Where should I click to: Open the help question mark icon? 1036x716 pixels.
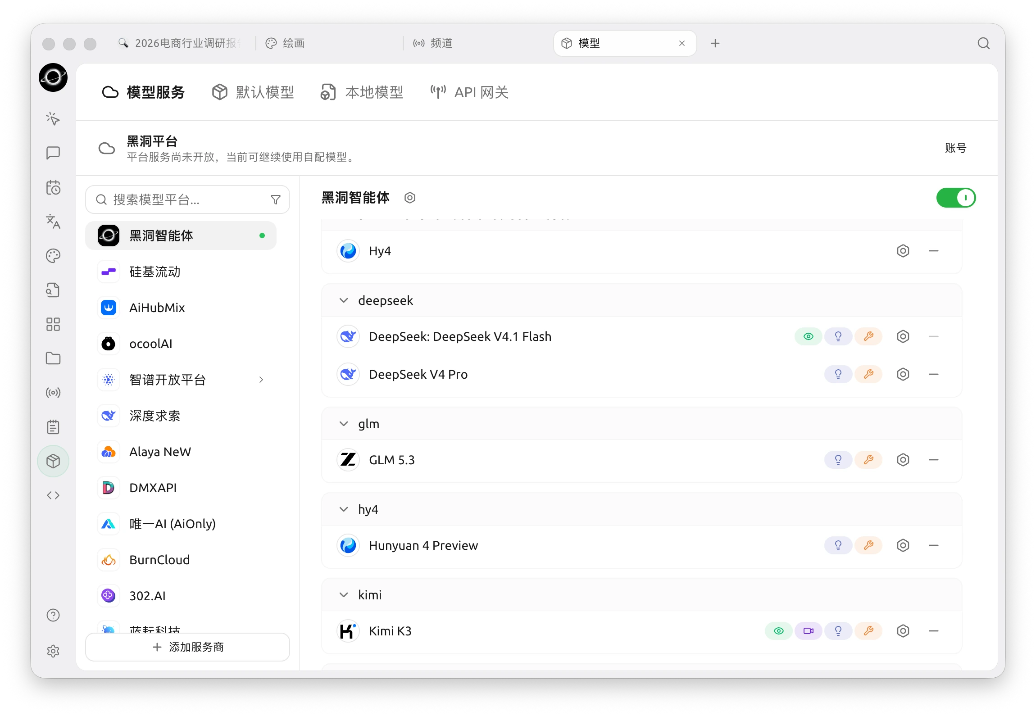53,615
